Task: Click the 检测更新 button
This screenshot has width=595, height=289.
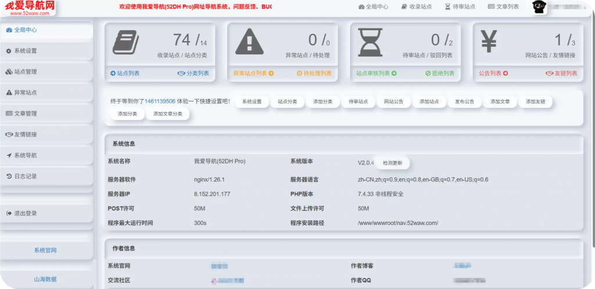Action: point(392,163)
